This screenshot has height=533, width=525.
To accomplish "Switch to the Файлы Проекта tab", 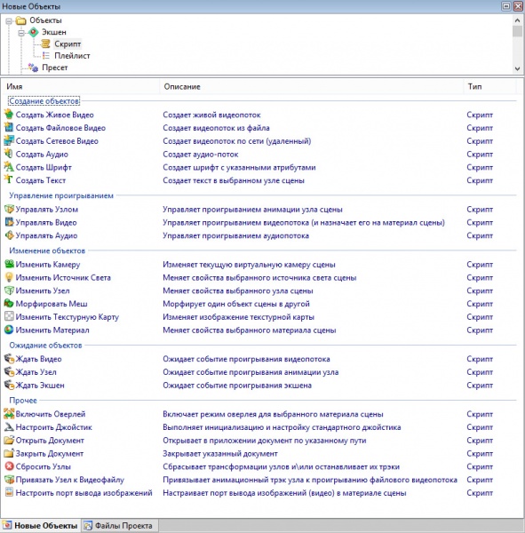I will 120,526.
